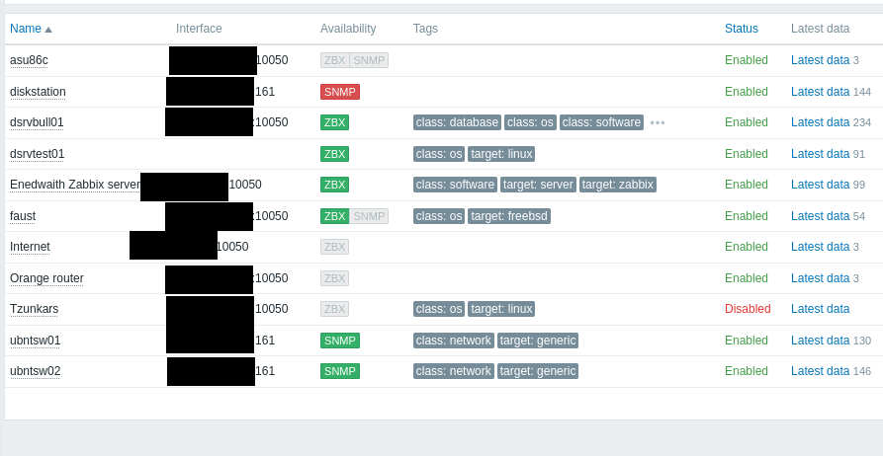Toggle the Enabled status of ubntsw02
883x456 pixels.
pos(747,371)
